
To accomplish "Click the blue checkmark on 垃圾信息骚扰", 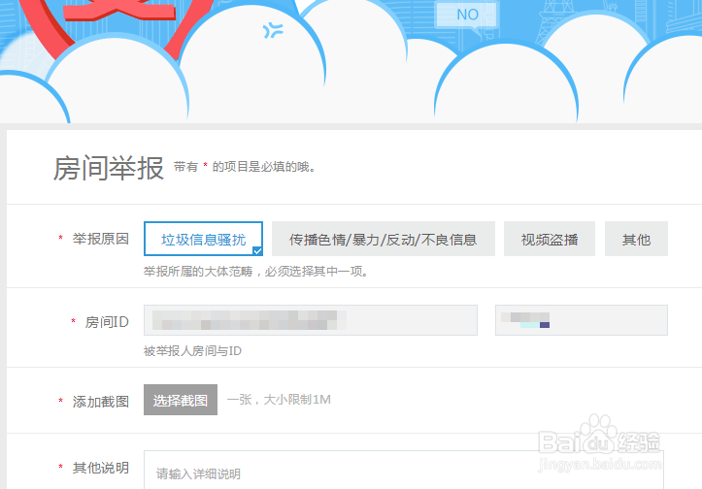I will point(257,251).
